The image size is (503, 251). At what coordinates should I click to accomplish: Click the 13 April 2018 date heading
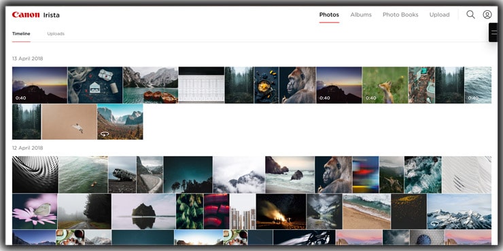point(28,58)
